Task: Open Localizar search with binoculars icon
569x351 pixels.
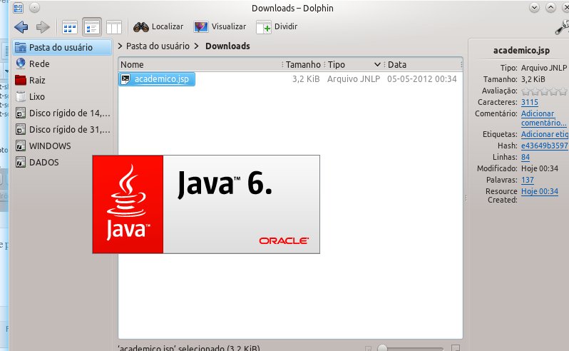Action: (158, 26)
